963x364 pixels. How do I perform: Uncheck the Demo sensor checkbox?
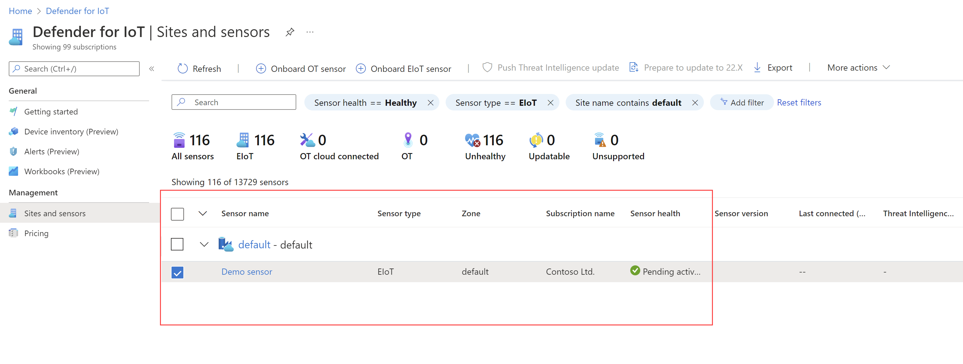[x=177, y=272]
